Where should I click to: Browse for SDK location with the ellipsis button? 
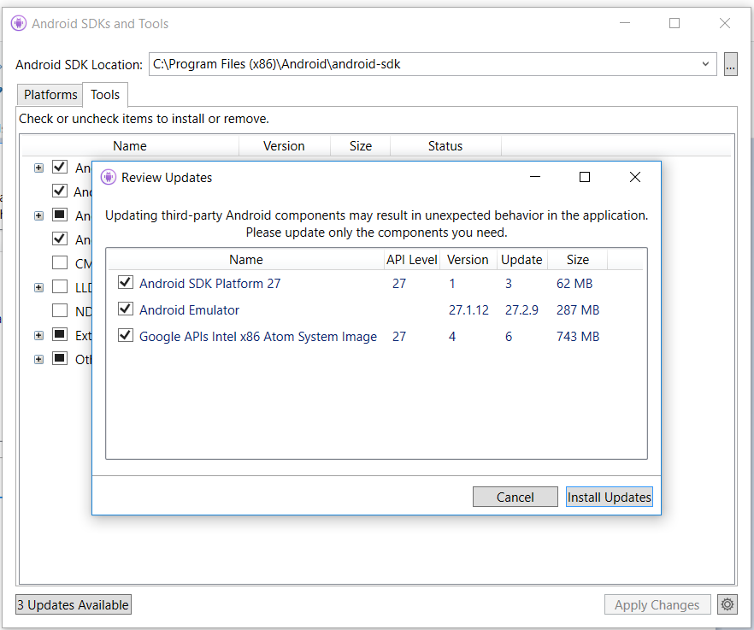tap(731, 63)
